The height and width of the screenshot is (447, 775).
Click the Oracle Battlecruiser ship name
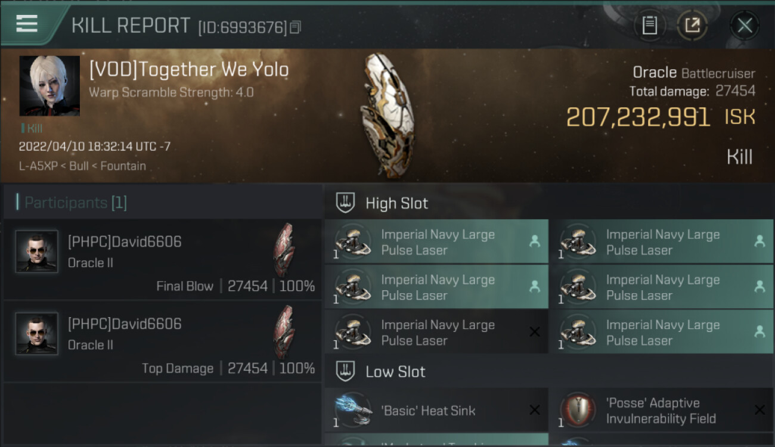[x=694, y=73]
